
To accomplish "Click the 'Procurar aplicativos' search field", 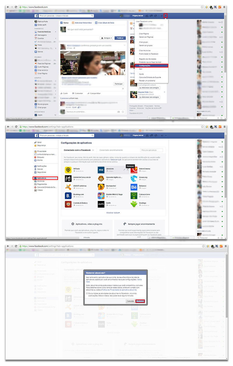I will [152, 150].
